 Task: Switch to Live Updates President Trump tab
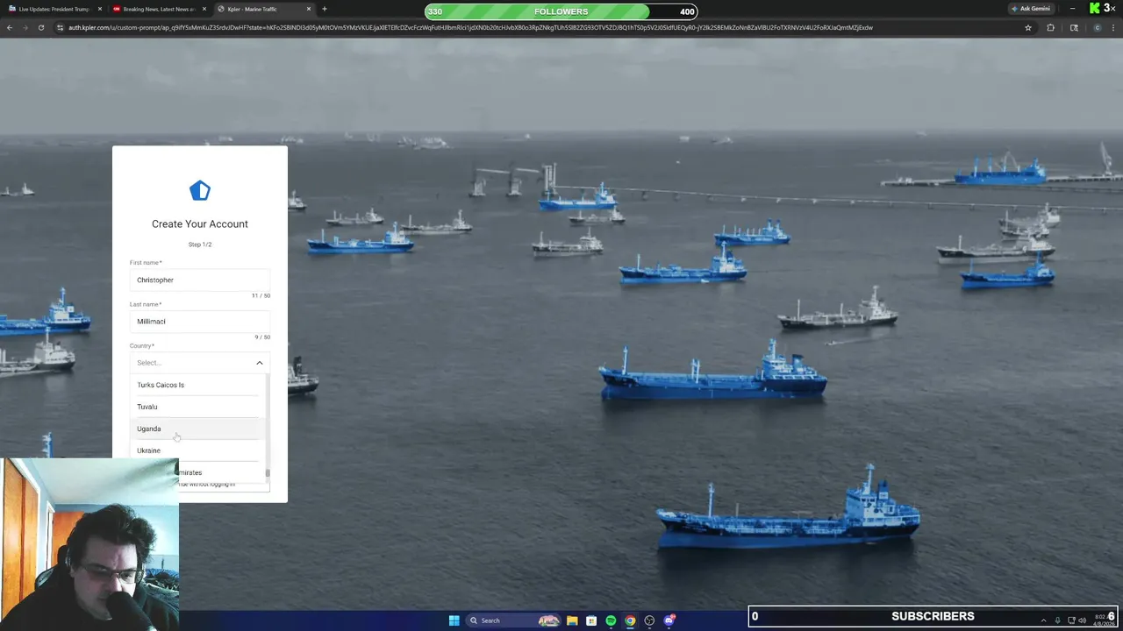pyautogui.click(x=54, y=9)
